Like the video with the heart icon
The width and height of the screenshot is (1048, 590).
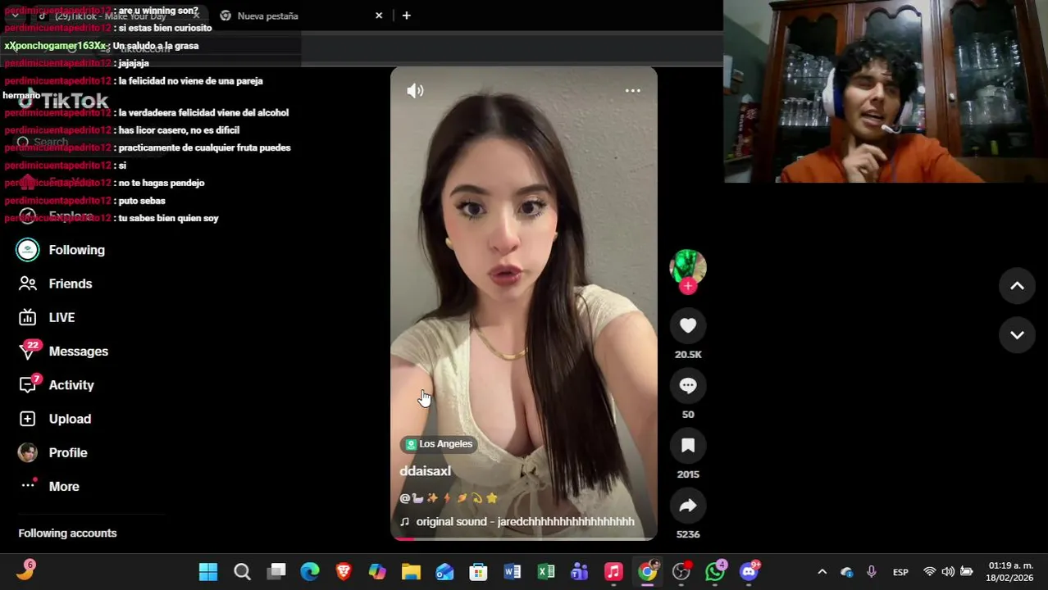pyautogui.click(x=688, y=326)
